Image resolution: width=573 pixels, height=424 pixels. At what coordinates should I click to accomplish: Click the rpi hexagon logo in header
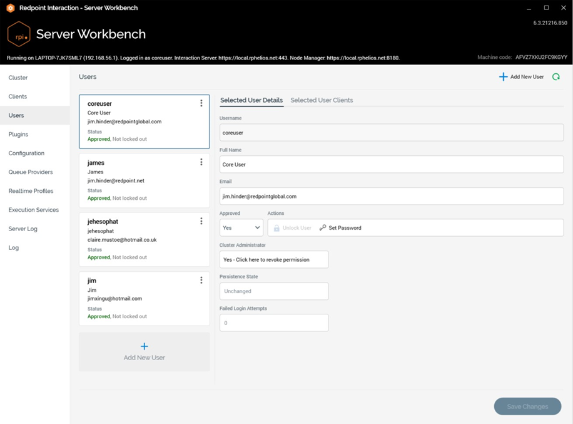pos(19,34)
